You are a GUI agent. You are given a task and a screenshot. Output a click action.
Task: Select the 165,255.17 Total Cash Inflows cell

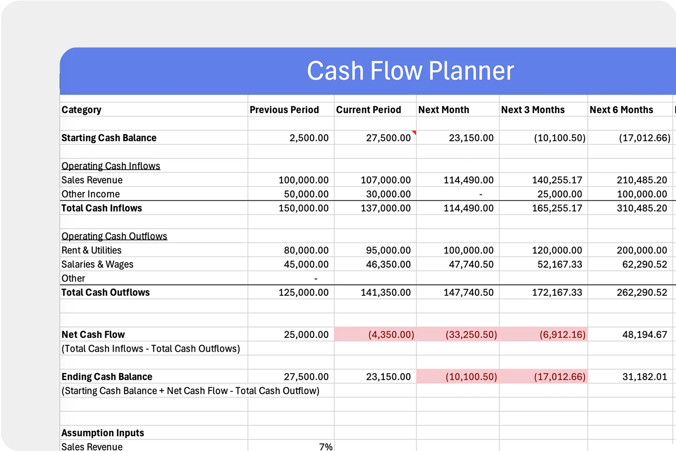(x=543, y=208)
